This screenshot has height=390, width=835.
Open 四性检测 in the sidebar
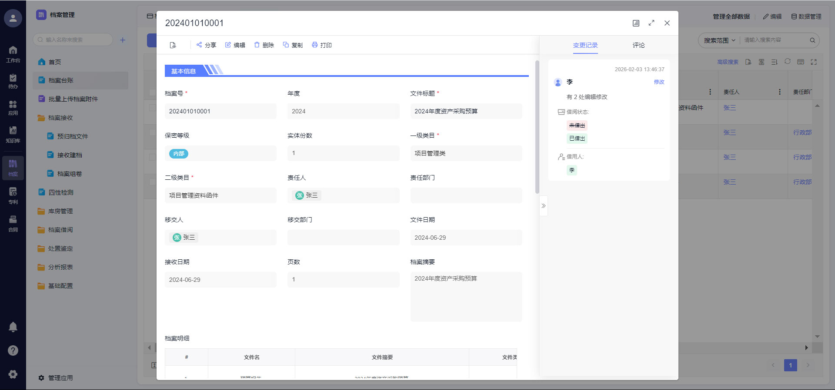pos(60,192)
